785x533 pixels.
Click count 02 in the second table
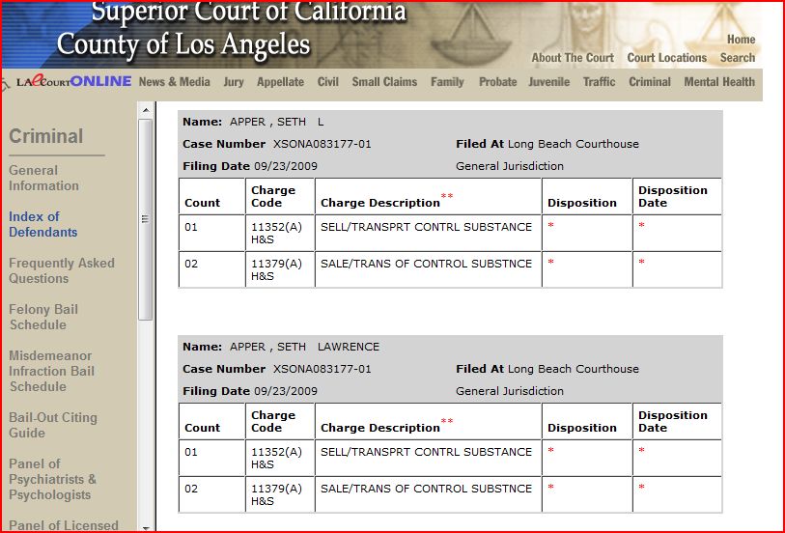(191, 489)
